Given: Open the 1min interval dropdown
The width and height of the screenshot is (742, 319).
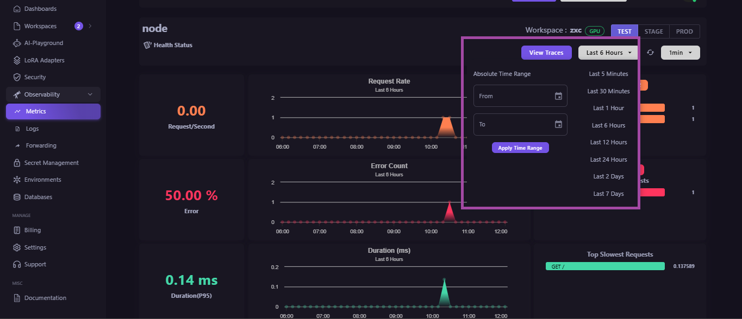Looking at the screenshot, I should [680, 53].
